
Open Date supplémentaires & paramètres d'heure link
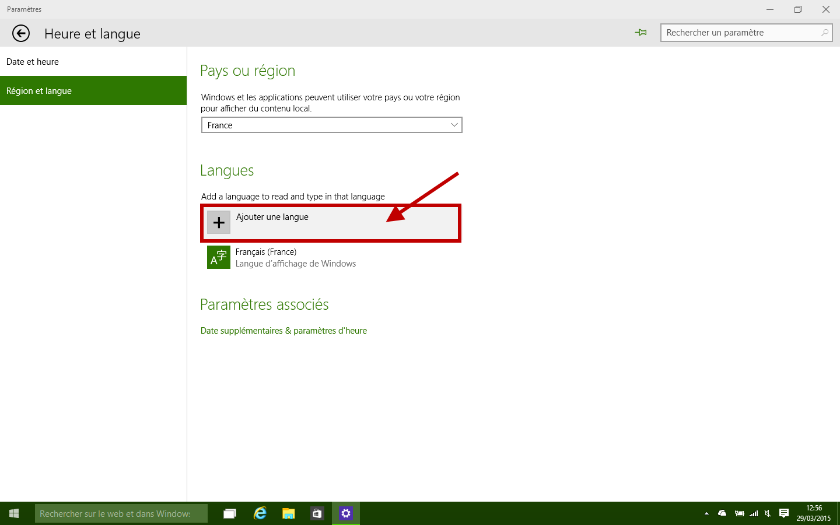283,331
